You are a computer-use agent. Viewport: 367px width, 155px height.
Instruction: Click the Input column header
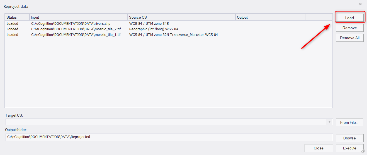tap(79, 17)
